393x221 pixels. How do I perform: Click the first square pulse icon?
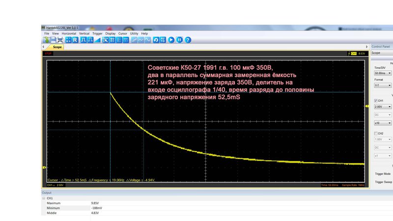pyautogui.click(x=84, y=40)
